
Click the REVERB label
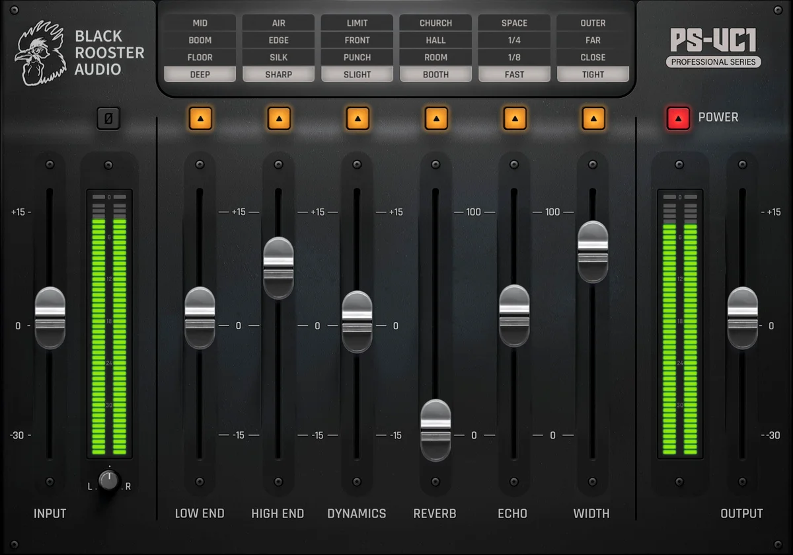[435, 513]
